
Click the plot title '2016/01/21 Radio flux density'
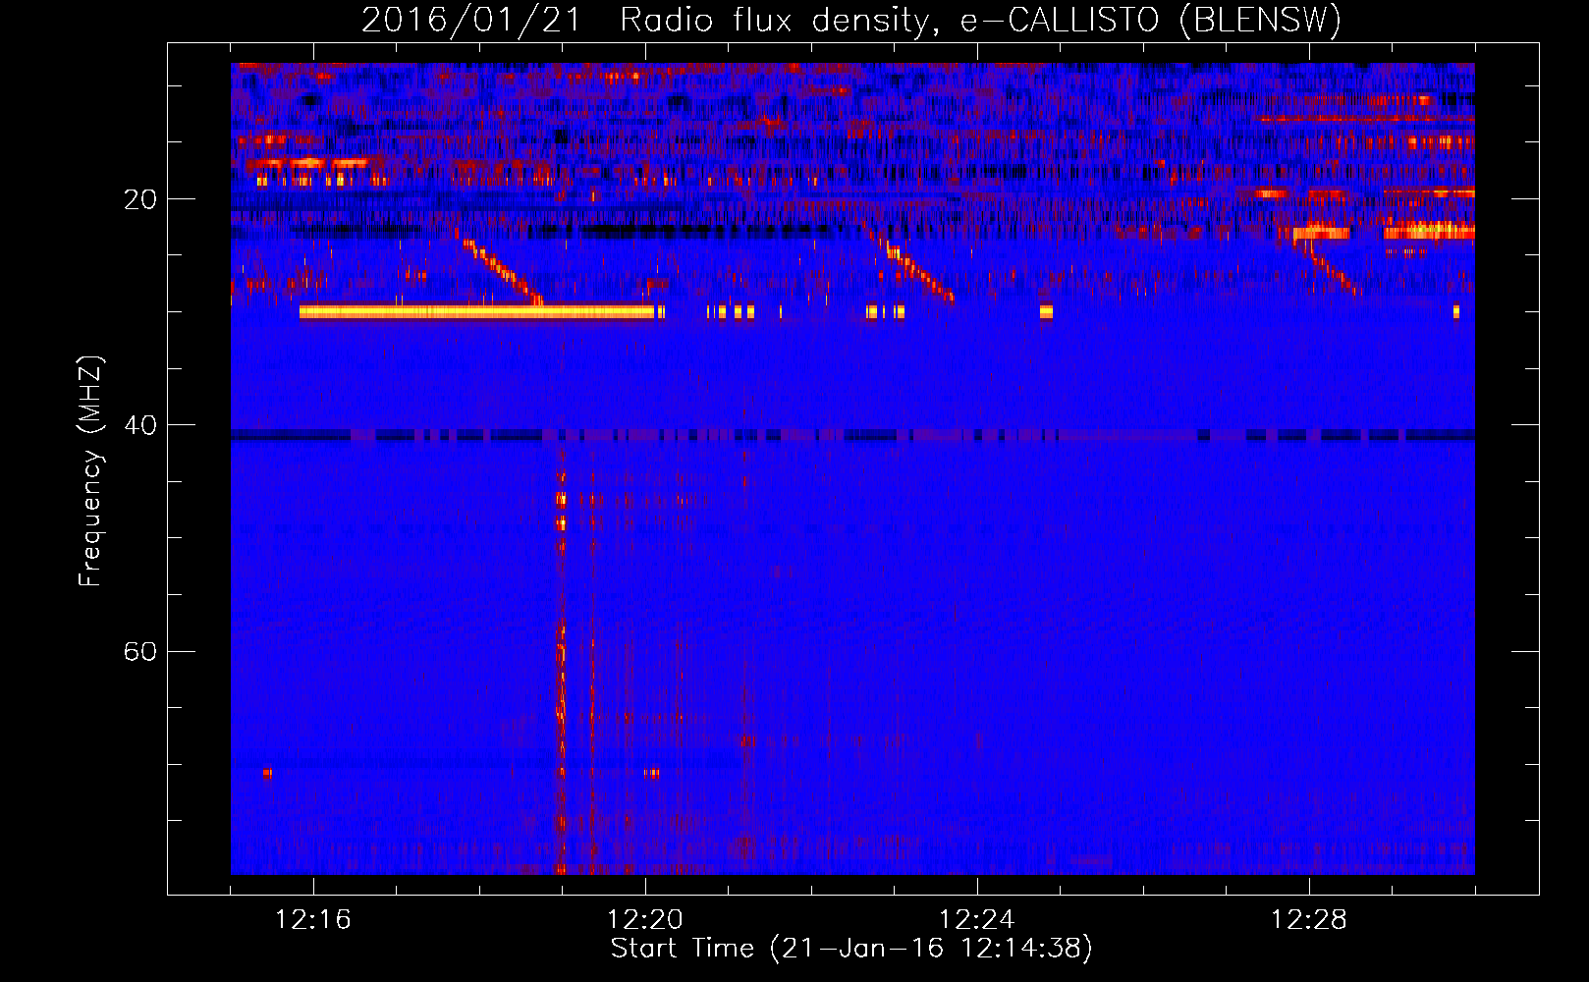(x=850, y=20)
